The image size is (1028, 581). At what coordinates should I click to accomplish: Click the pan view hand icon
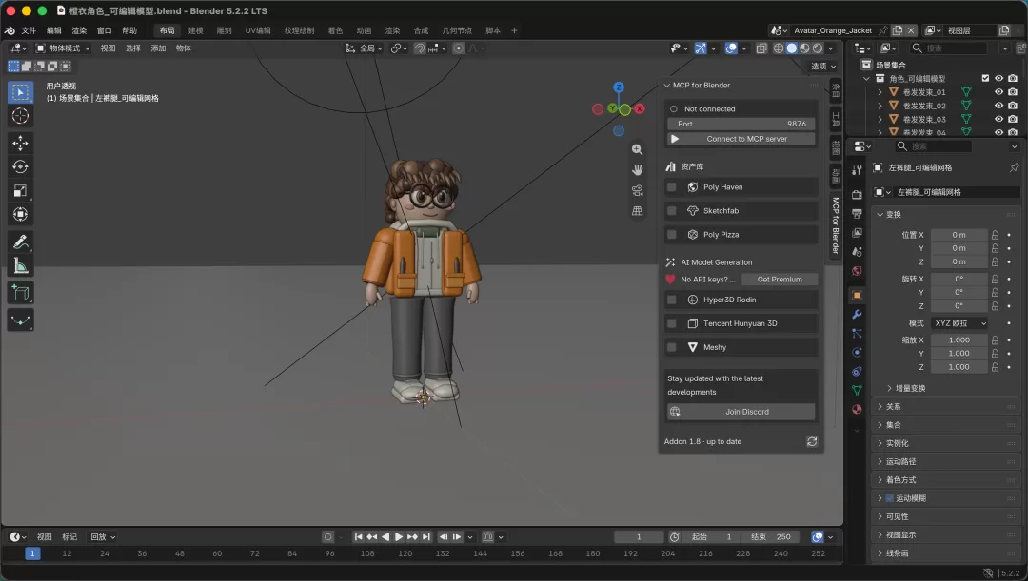(x=637, y=169)
